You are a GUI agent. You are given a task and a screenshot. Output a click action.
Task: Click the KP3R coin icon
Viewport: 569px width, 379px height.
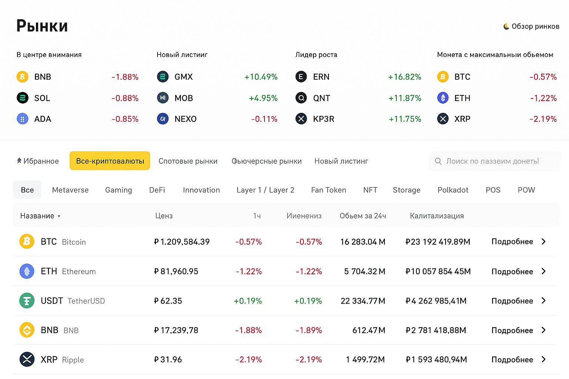coord(301,119)
